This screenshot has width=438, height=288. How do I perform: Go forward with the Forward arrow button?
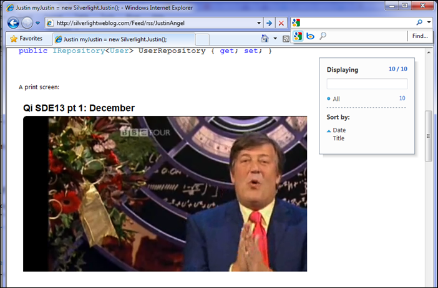pyautogui.click(x=27, y=23)
